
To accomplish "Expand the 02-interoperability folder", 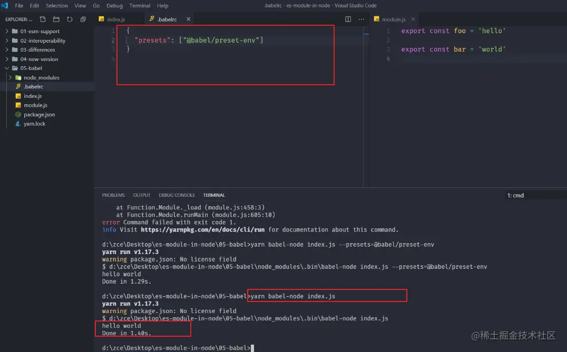I will tap(6, 41).
